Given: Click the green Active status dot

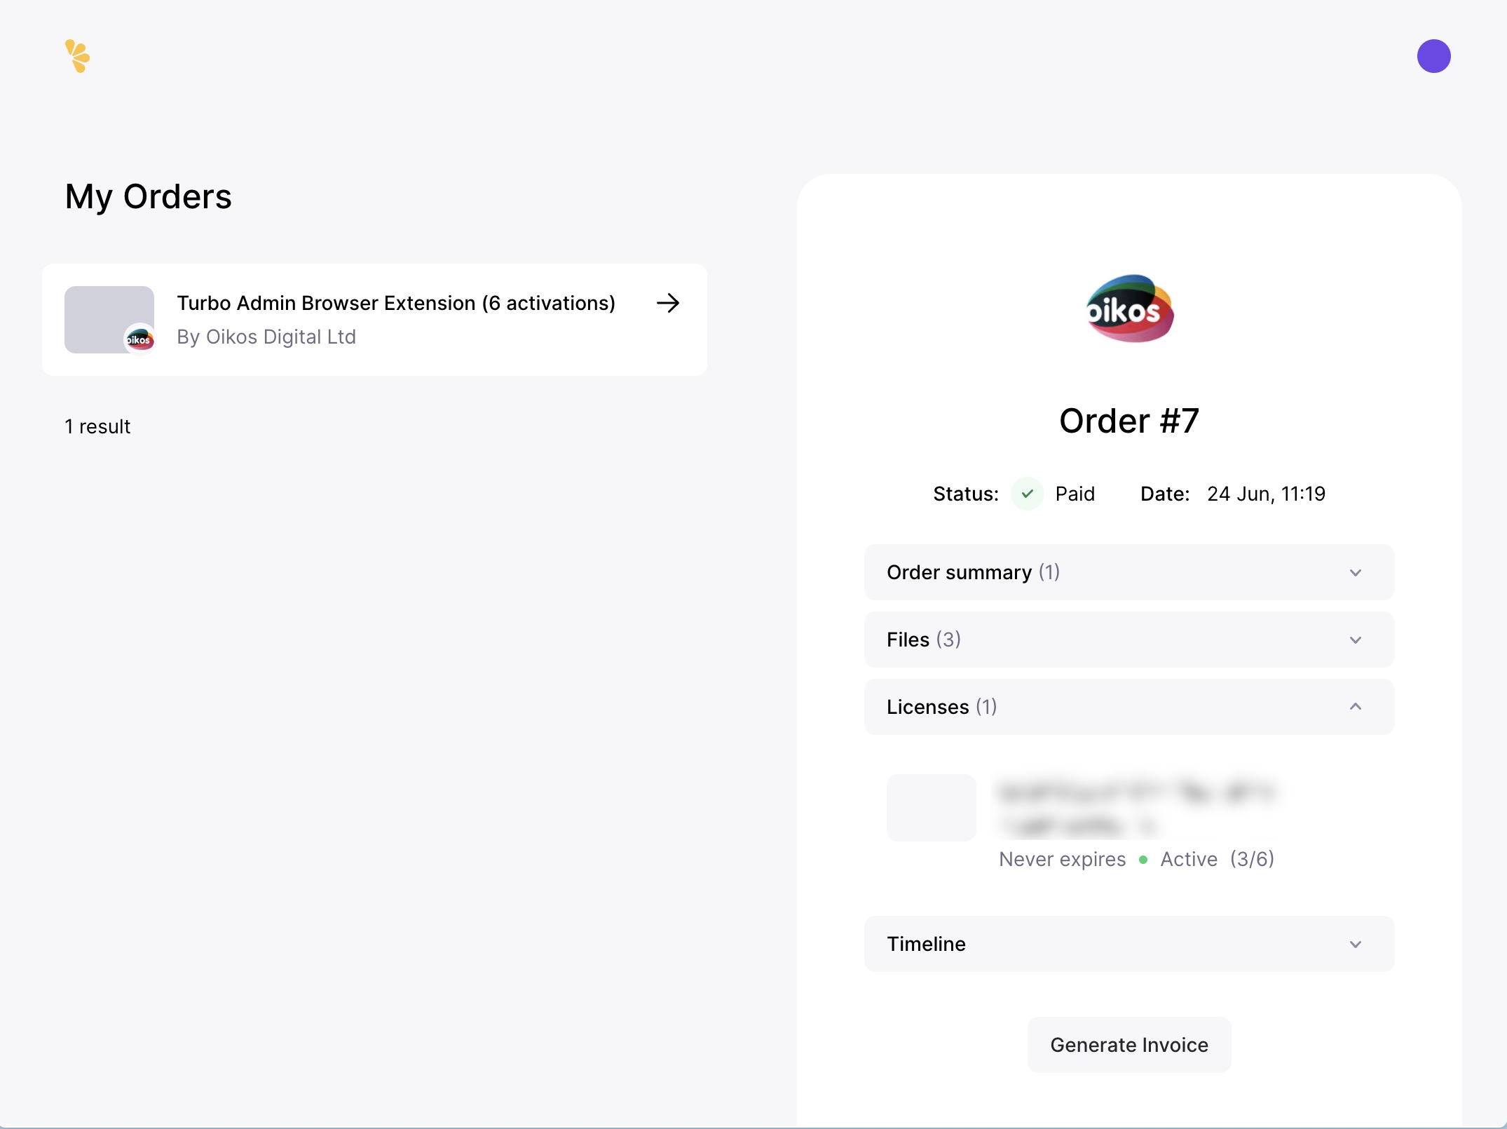Looking at the screenshot, I should point(1143,860).
